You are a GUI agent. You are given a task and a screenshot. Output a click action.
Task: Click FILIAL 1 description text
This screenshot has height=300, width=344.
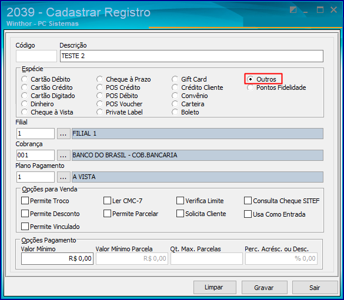[x=85, y=134]
